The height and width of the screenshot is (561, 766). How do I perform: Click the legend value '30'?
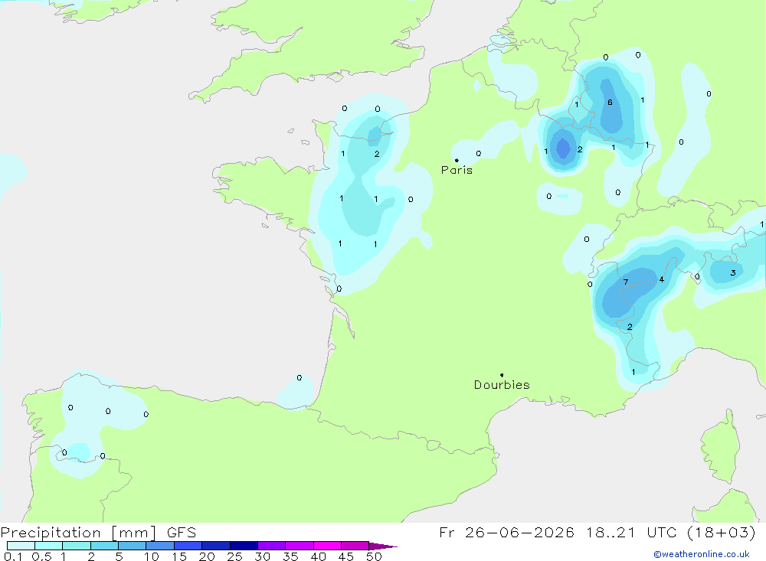click(x=263, y=556)
